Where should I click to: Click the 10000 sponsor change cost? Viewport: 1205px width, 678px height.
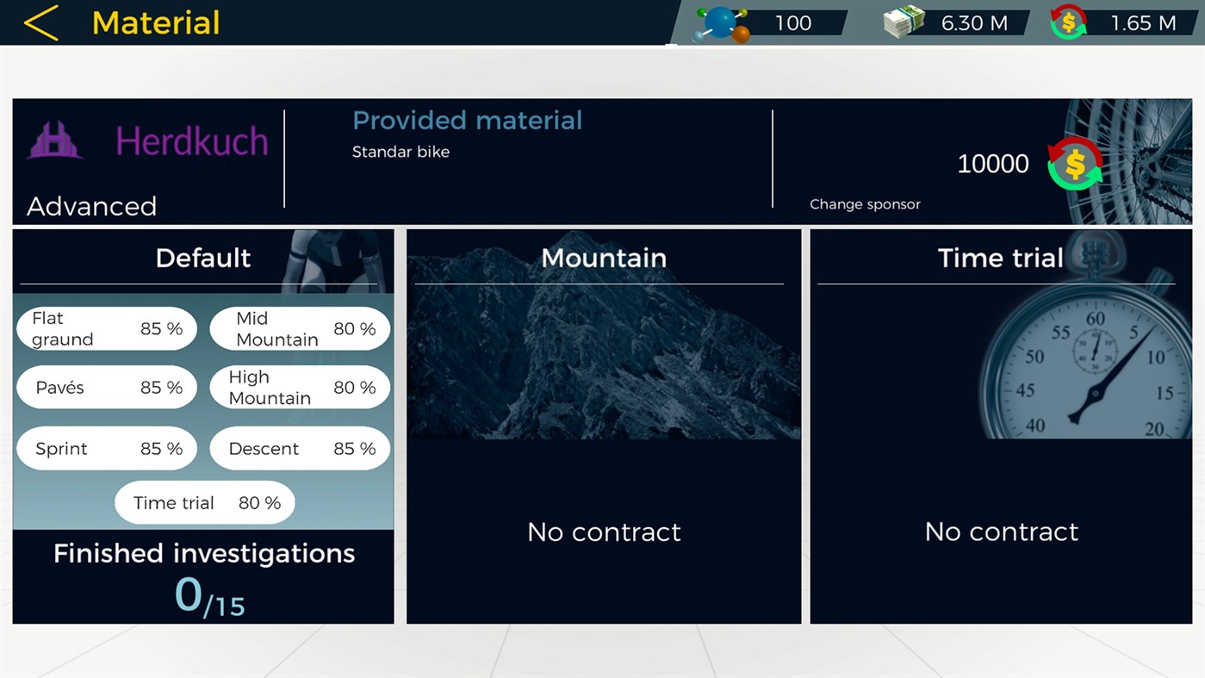point(993,164)
